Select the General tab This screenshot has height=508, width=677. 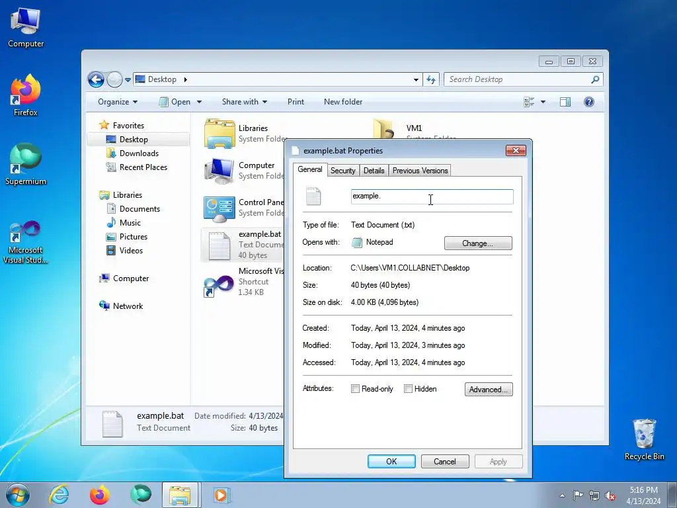310,169
